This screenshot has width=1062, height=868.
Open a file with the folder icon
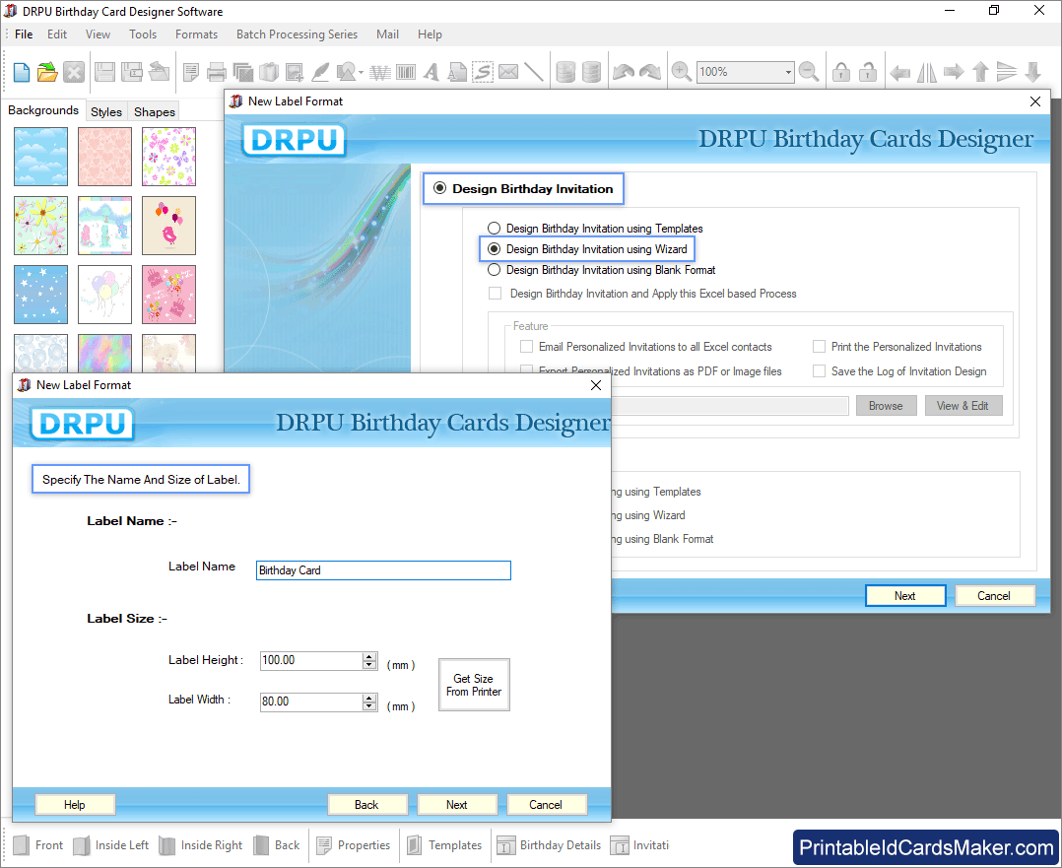[x=46, y=72]
